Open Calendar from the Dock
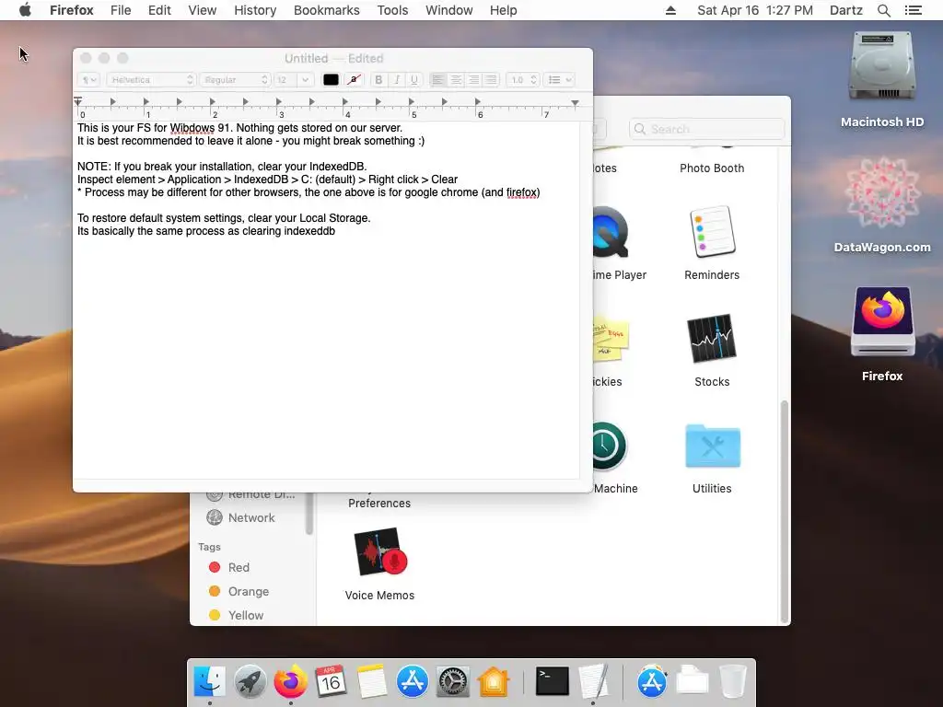This screenshot has height=707, width=943. 331,681
